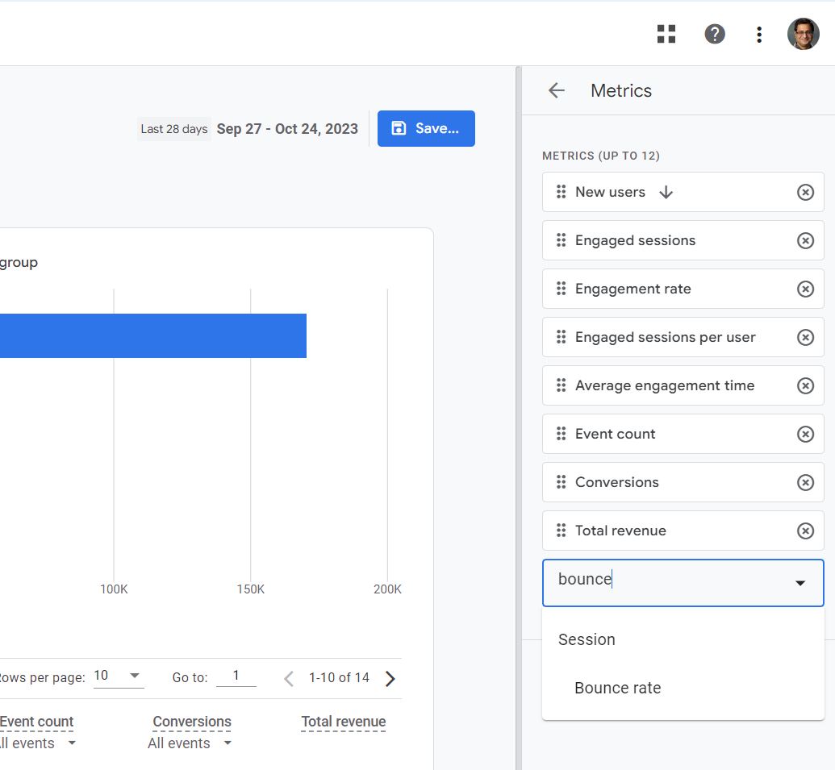Click the next page chevron in pagination
Screen dimensions: 835x770
click(x=390, y=678)
